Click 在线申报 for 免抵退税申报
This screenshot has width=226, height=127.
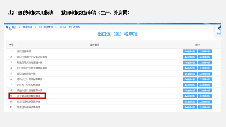[190, 51]
